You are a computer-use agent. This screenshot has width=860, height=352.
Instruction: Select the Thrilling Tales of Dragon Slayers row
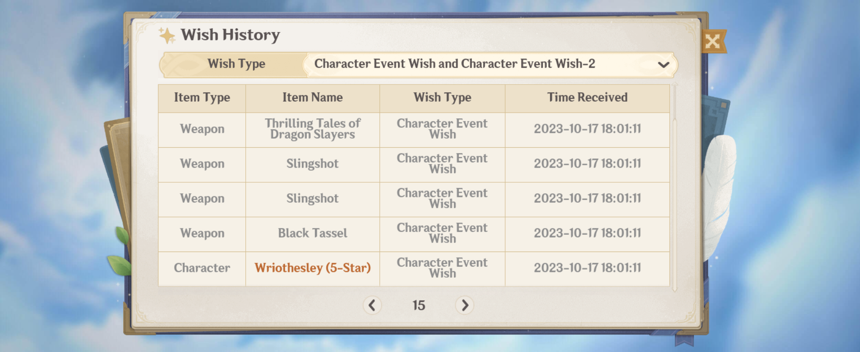tap(312, 129)
